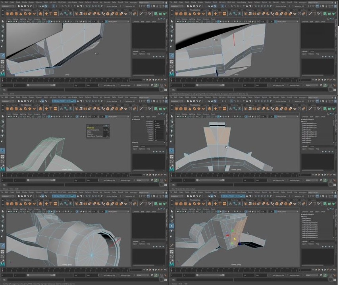Choose the Lasso tool in top-right toolbox
Screen dimensions: 339x285
(171, 26)
